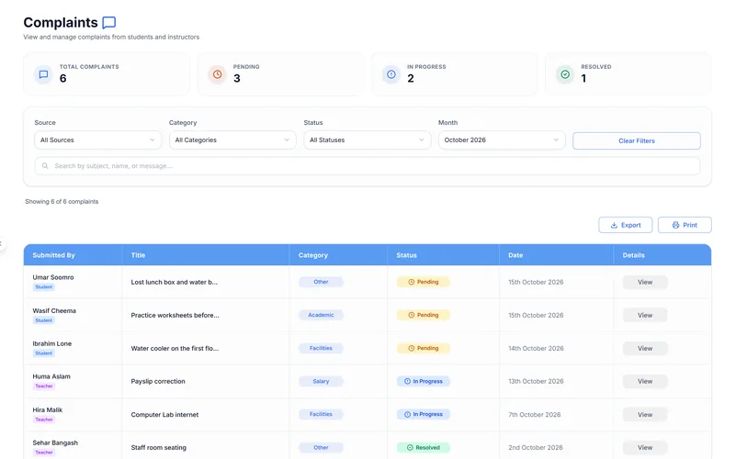
Task: Open View for Computer Lab internet complaint
Action: coord(645,415)
